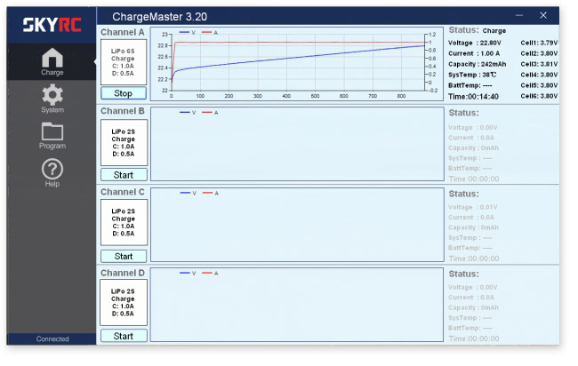Click the Channel D heading
Image resolution: width=578 pixels, height=366 pixels.
point(123,273)
